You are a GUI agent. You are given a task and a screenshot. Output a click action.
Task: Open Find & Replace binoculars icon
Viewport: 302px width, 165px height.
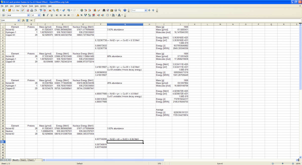[104, 10]
